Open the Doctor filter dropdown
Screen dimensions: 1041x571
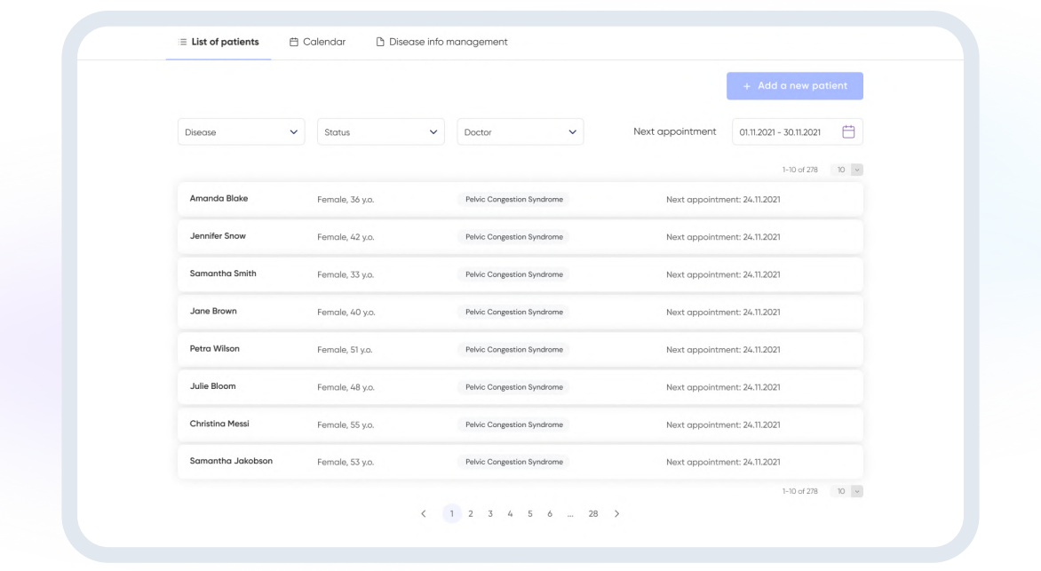pyautogui.click(x=520, y=132)
